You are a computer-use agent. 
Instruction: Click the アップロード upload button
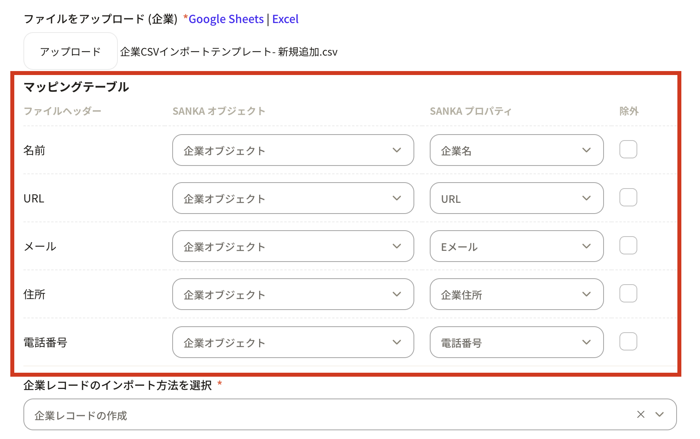pyautogui.click(x=70, y=51)
